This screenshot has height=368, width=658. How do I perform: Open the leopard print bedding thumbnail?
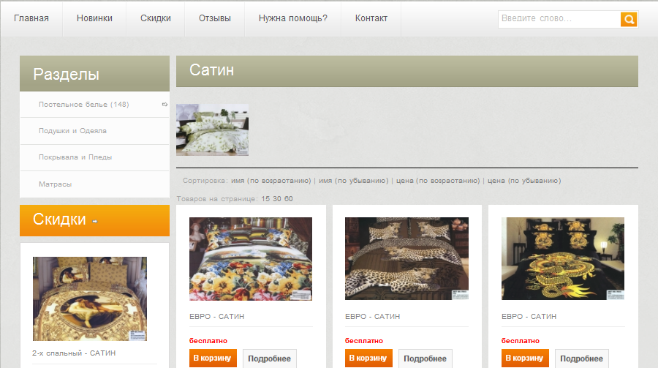406,258
